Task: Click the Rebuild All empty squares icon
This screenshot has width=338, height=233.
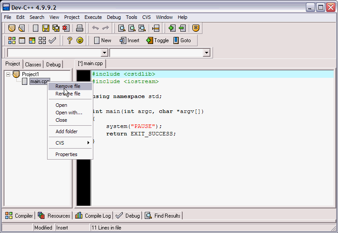Action: (42, 40)
